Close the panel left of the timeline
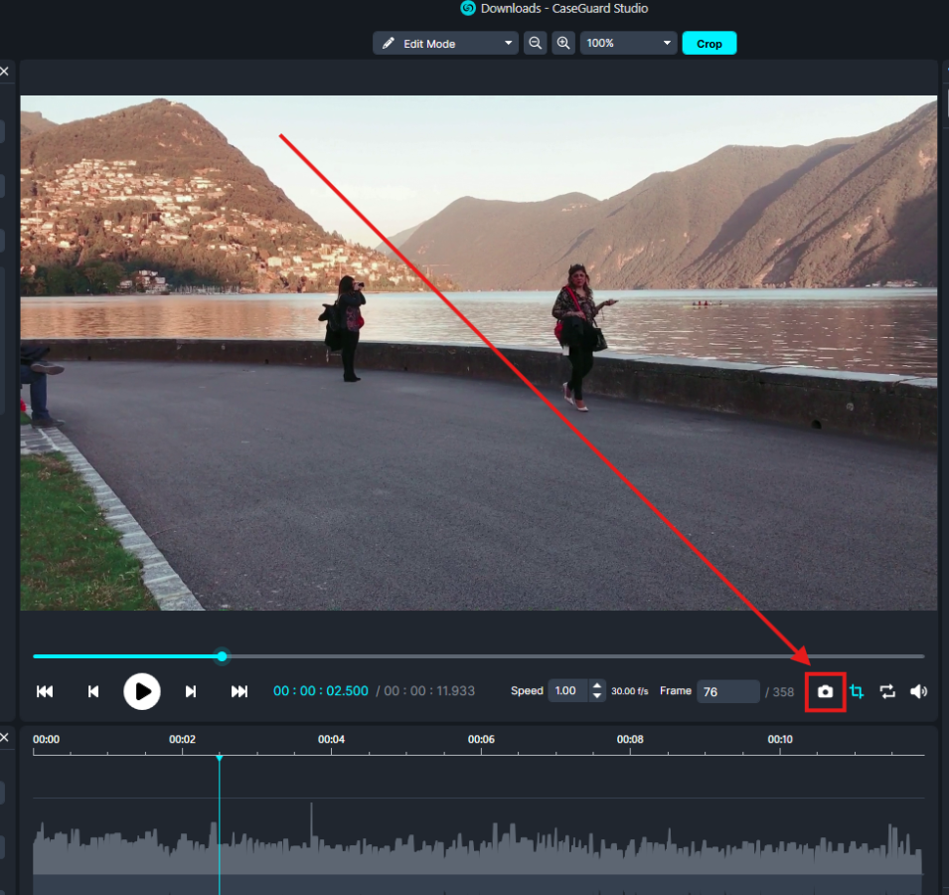Screen dimensions: 949x895 [x=4, y=737]
